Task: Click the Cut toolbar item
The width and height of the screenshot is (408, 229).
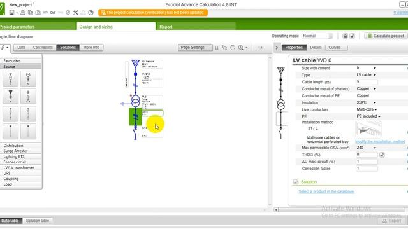Action: (53, 13)
